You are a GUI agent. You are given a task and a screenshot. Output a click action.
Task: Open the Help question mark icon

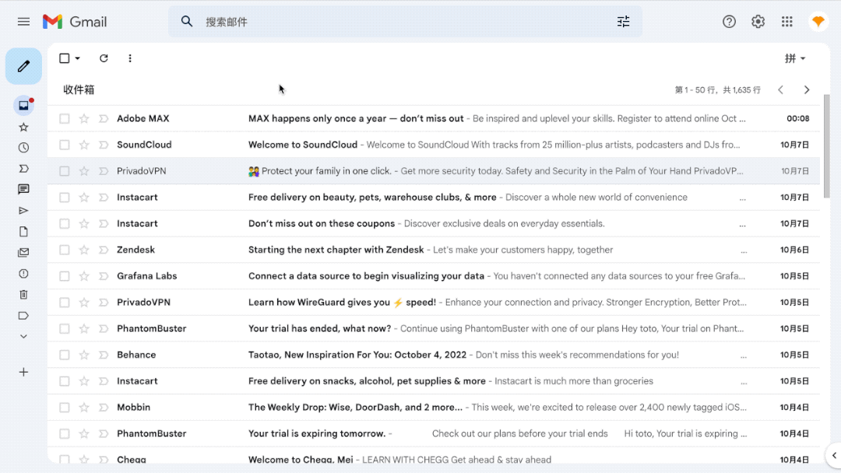coord(729,22)
